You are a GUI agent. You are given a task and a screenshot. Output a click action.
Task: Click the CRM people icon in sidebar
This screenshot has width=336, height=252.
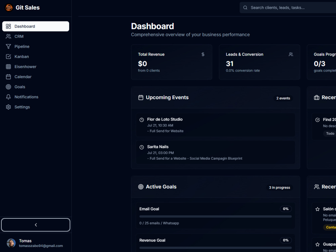[x=8, y=36]
